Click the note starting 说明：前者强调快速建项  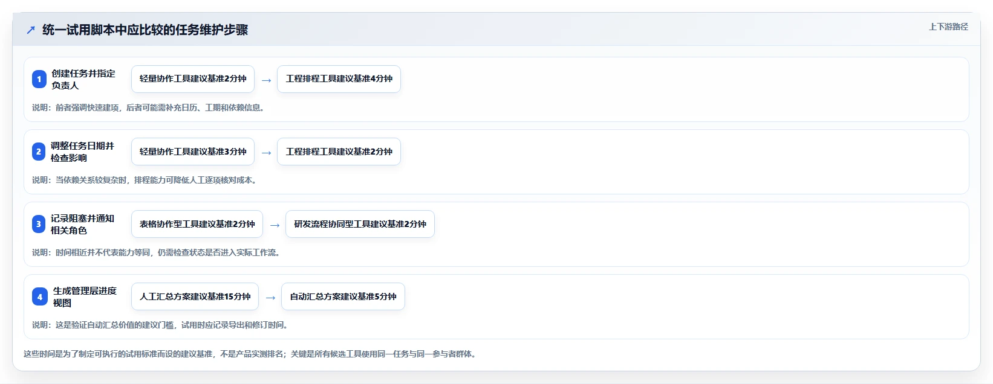click(149, 107)
